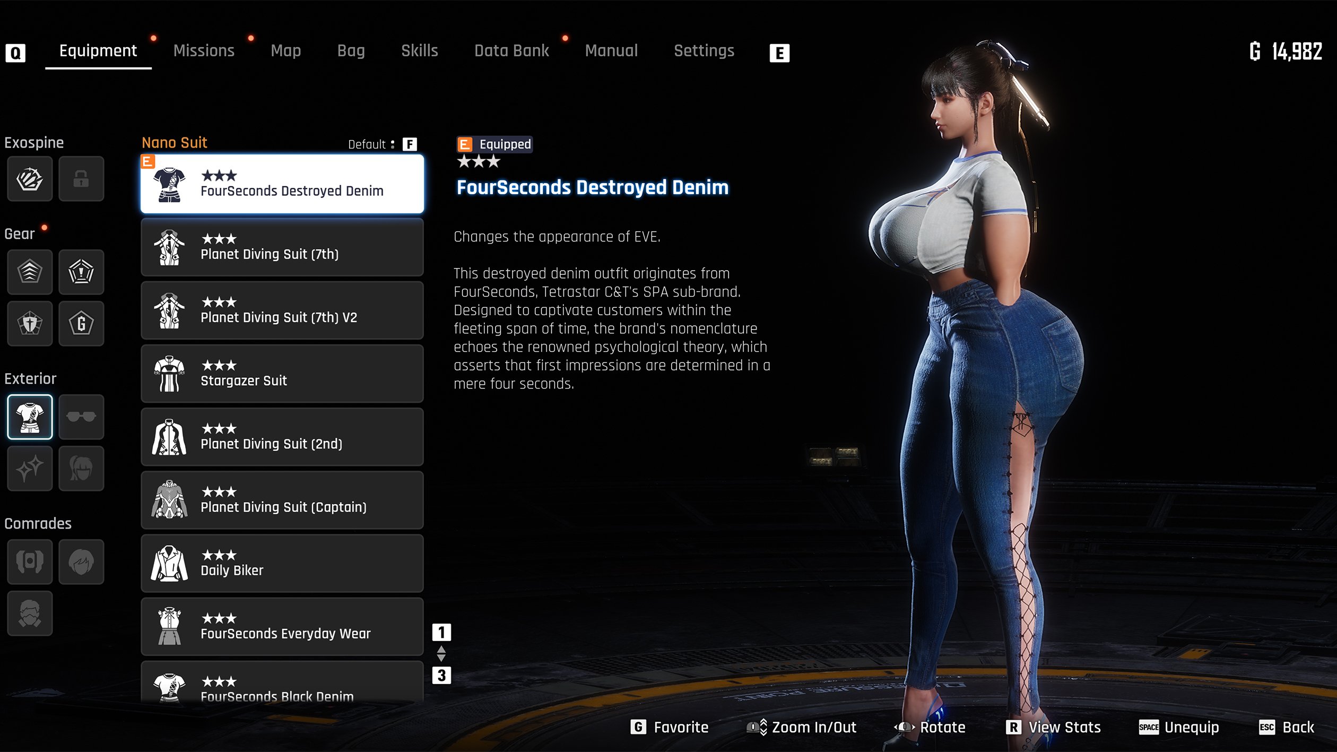Click the locked second Exospine slot
Image resolution: width=1337 pixels, height=752 pixels.
coord(81,179)
